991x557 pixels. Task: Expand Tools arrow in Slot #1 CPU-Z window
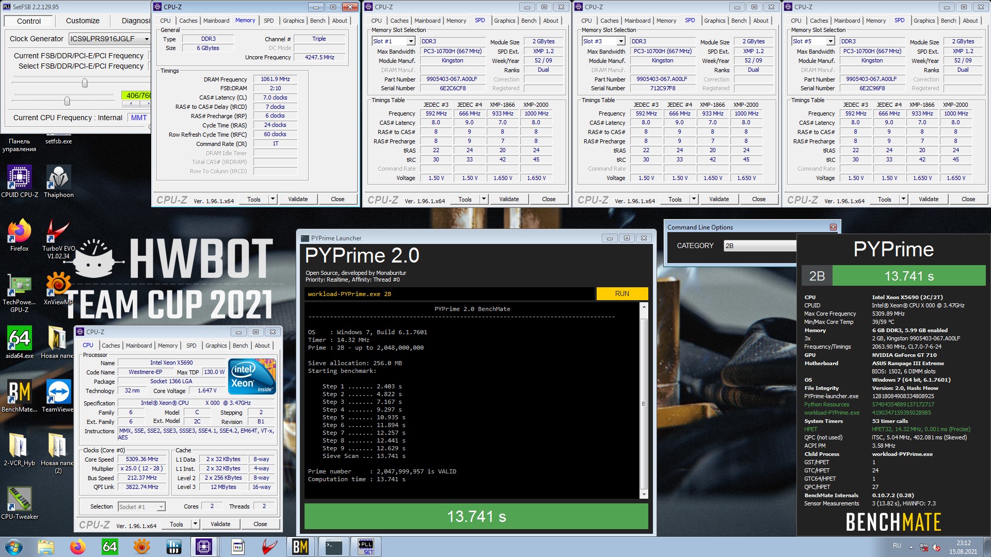click(x=484, y=199)
